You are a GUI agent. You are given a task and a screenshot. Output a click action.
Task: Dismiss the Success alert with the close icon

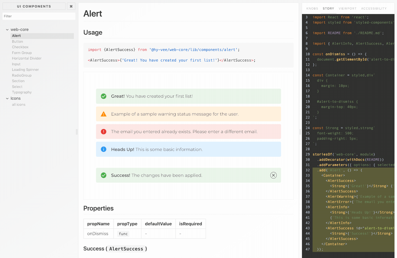[273, 175]
